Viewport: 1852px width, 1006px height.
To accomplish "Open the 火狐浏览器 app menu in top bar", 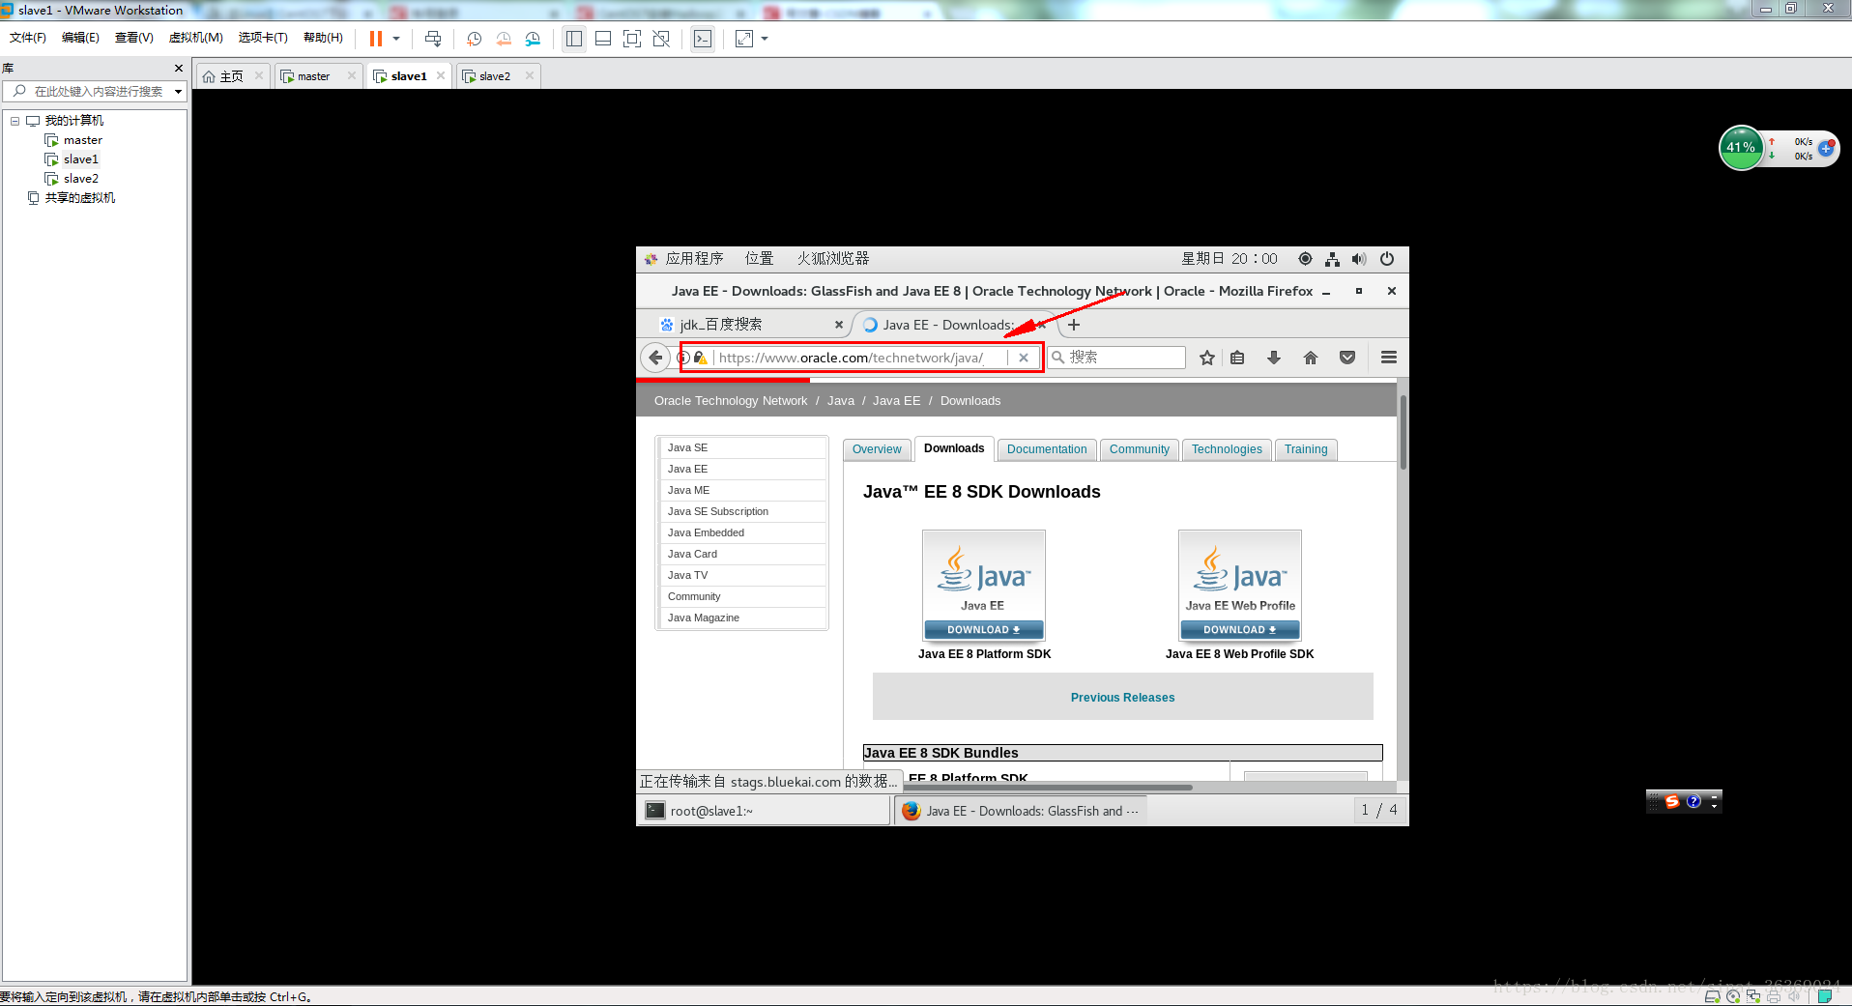I will (832, 259).
